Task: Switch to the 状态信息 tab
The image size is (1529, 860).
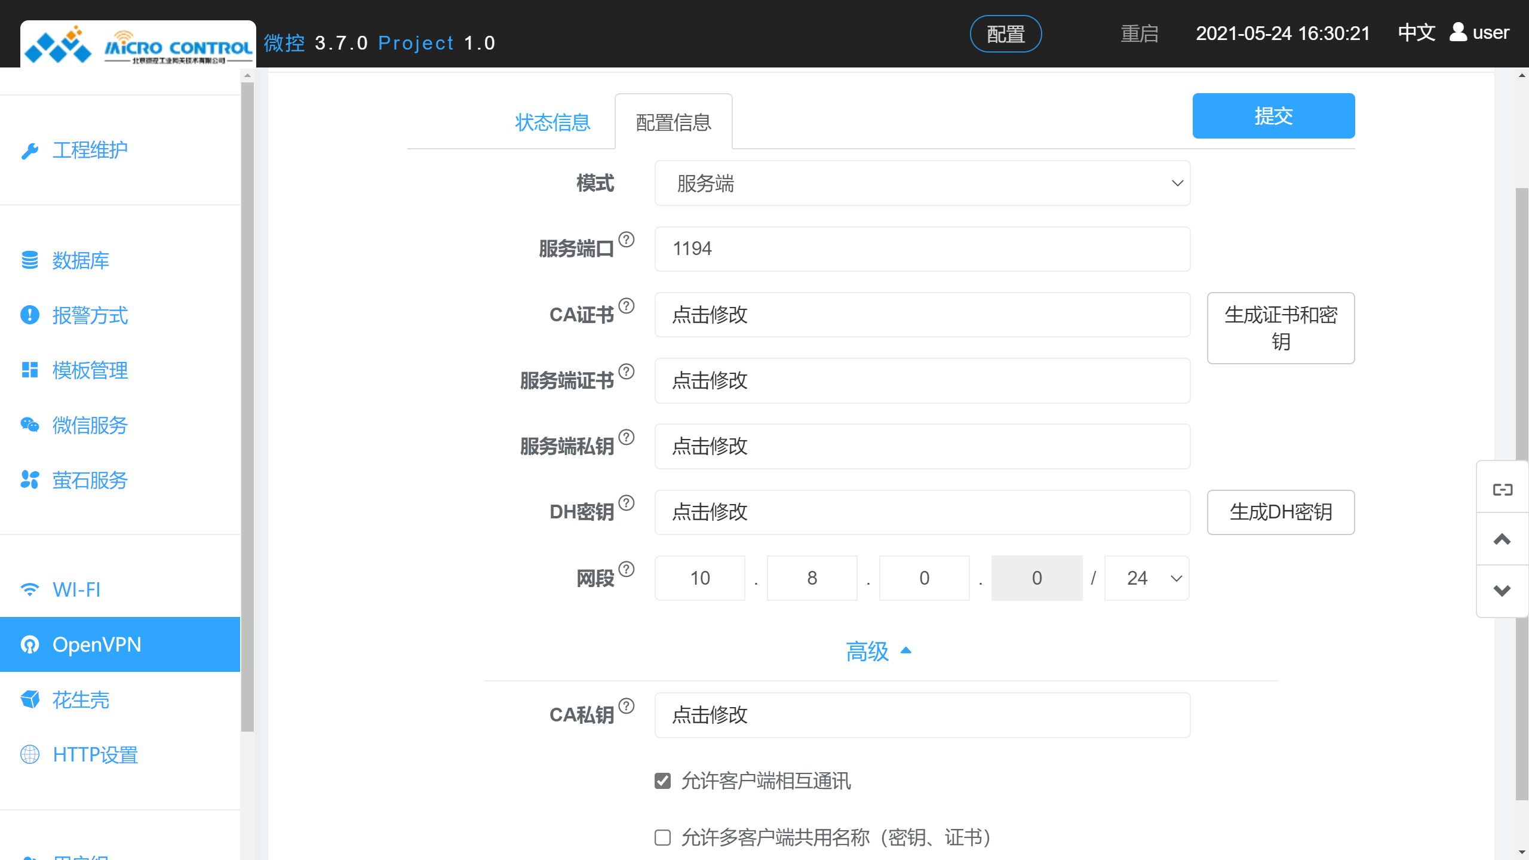Action: [x=552, y=122]
